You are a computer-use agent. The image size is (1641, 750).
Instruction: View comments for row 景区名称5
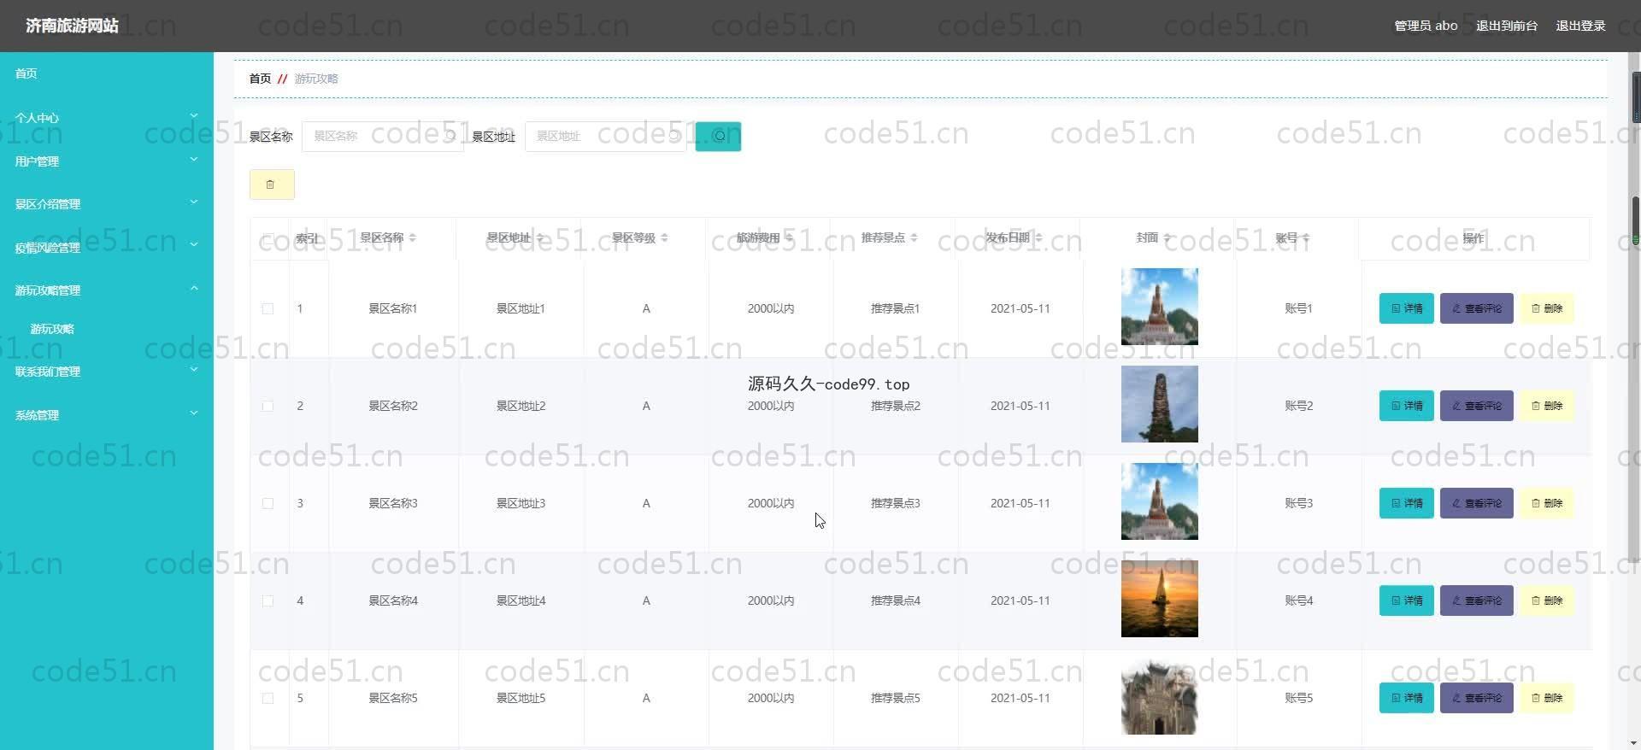tap(1476, 698)
